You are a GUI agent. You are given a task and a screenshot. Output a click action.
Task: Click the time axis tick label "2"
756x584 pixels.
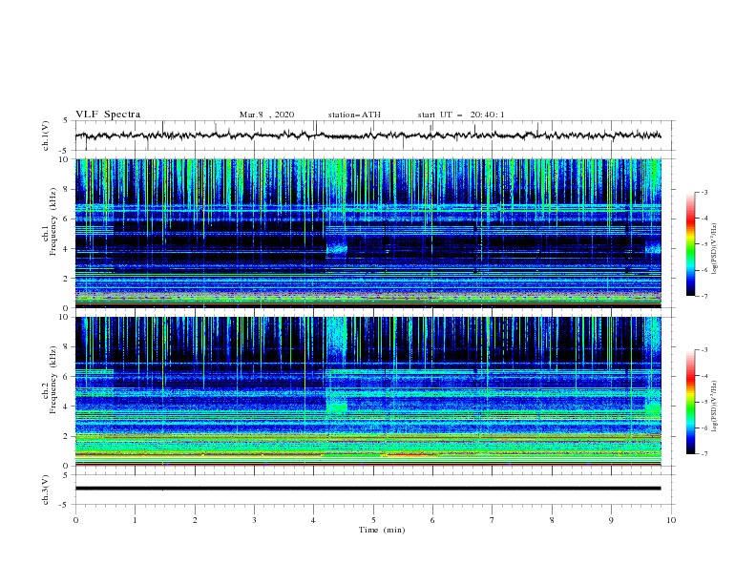tap(195, 520)
